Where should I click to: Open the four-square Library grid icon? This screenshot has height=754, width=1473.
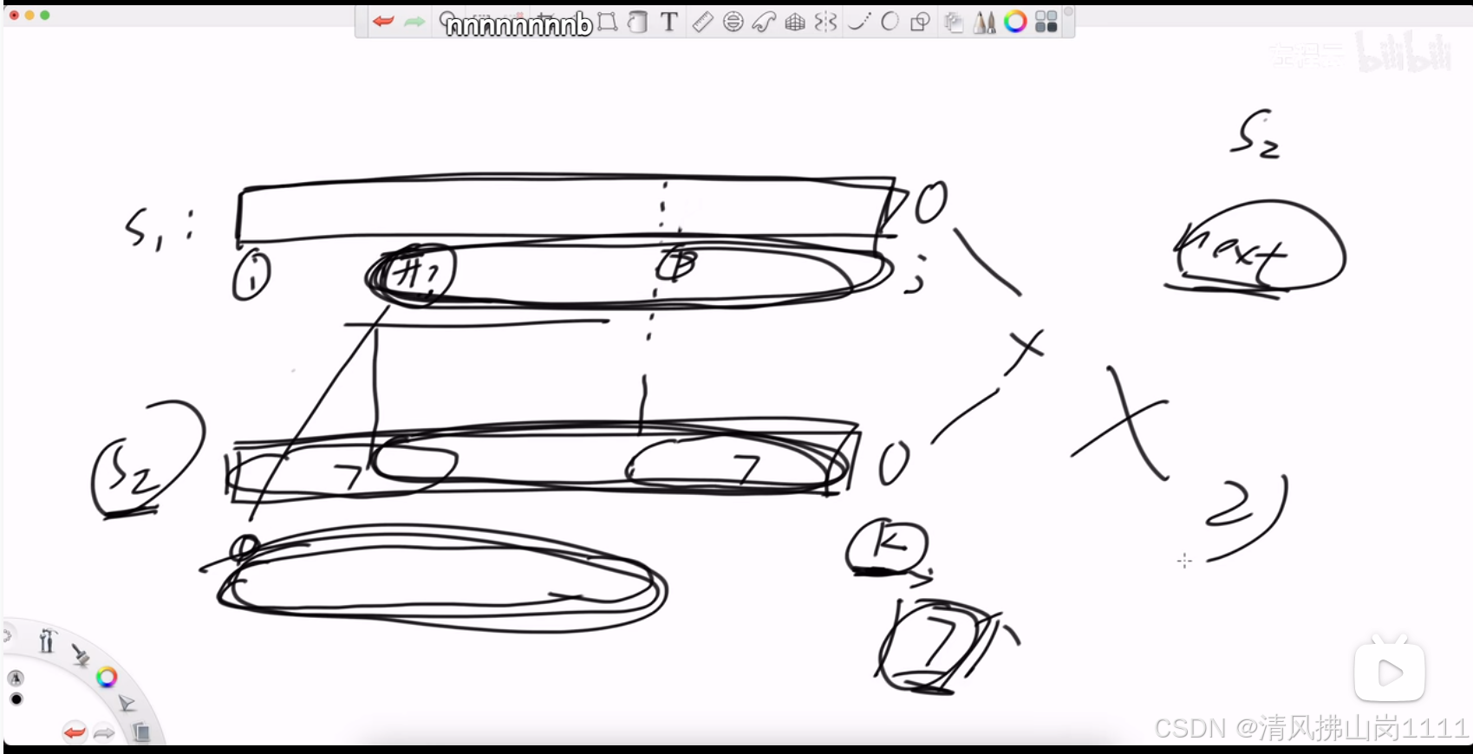pyautogui.click(x=1046, y=22)
